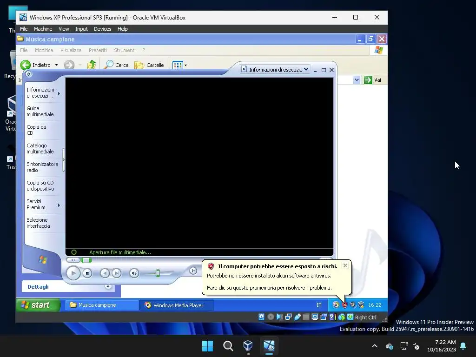Open the Modifica menu in Explorer
The height and width of the screenshot is (357, 476).
(x=44, y=50)
